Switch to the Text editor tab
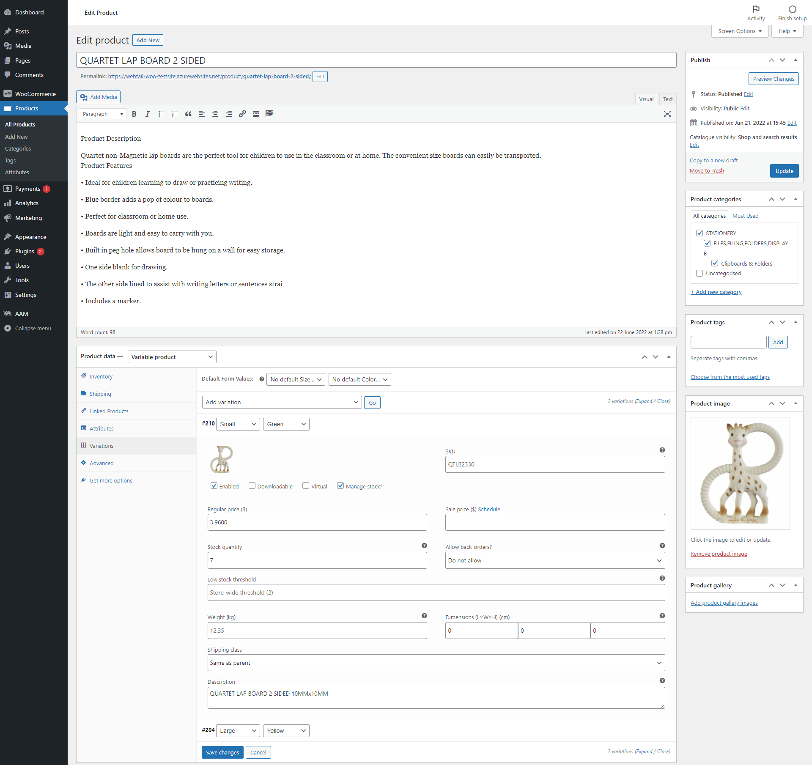 (668, 99)
